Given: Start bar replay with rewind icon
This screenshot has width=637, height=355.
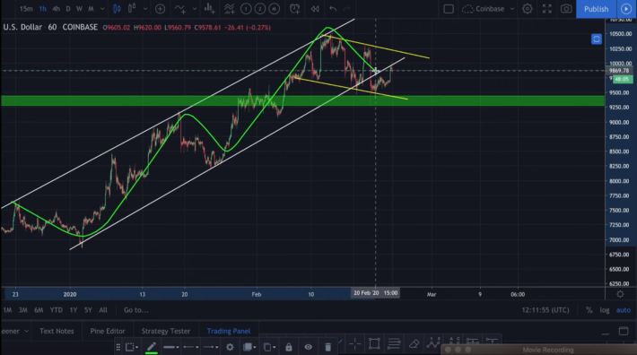Looking at the screenshot, I should coord(315,9).
